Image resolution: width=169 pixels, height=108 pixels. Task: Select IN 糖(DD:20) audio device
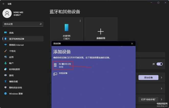tap(63, 66)
